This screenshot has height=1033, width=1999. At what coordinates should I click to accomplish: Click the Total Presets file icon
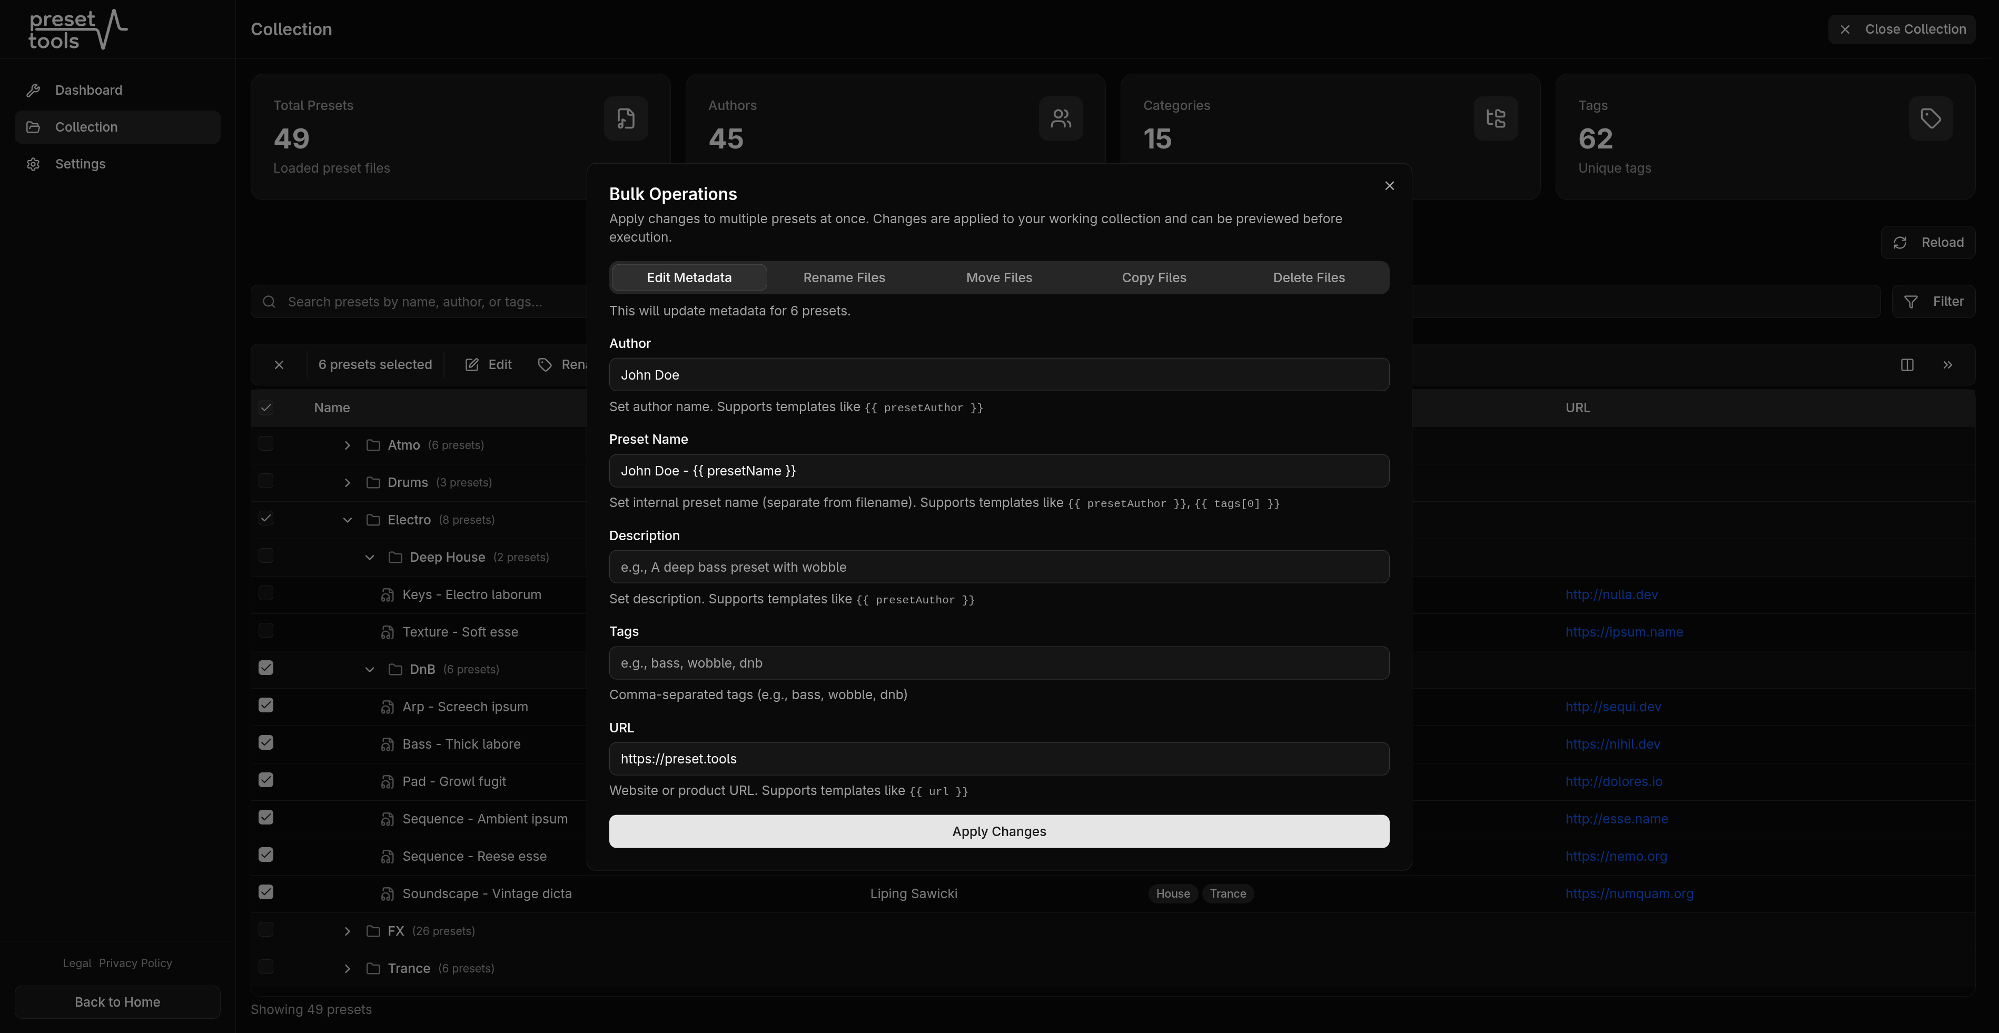[x=626, y=118]
